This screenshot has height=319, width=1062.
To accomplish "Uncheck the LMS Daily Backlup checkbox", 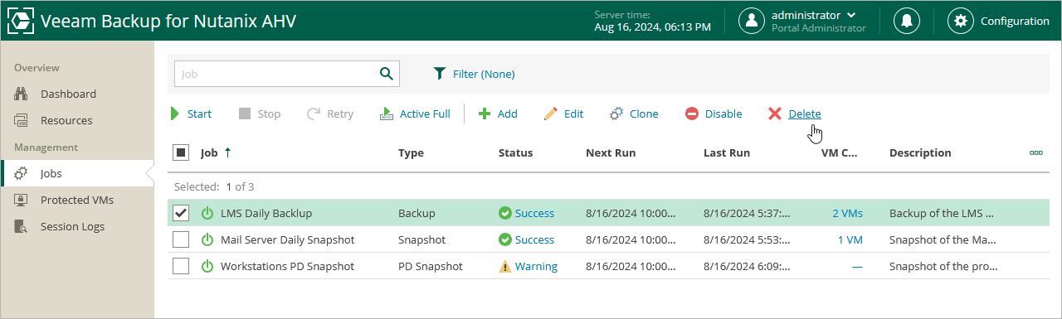I will (181, 213).
